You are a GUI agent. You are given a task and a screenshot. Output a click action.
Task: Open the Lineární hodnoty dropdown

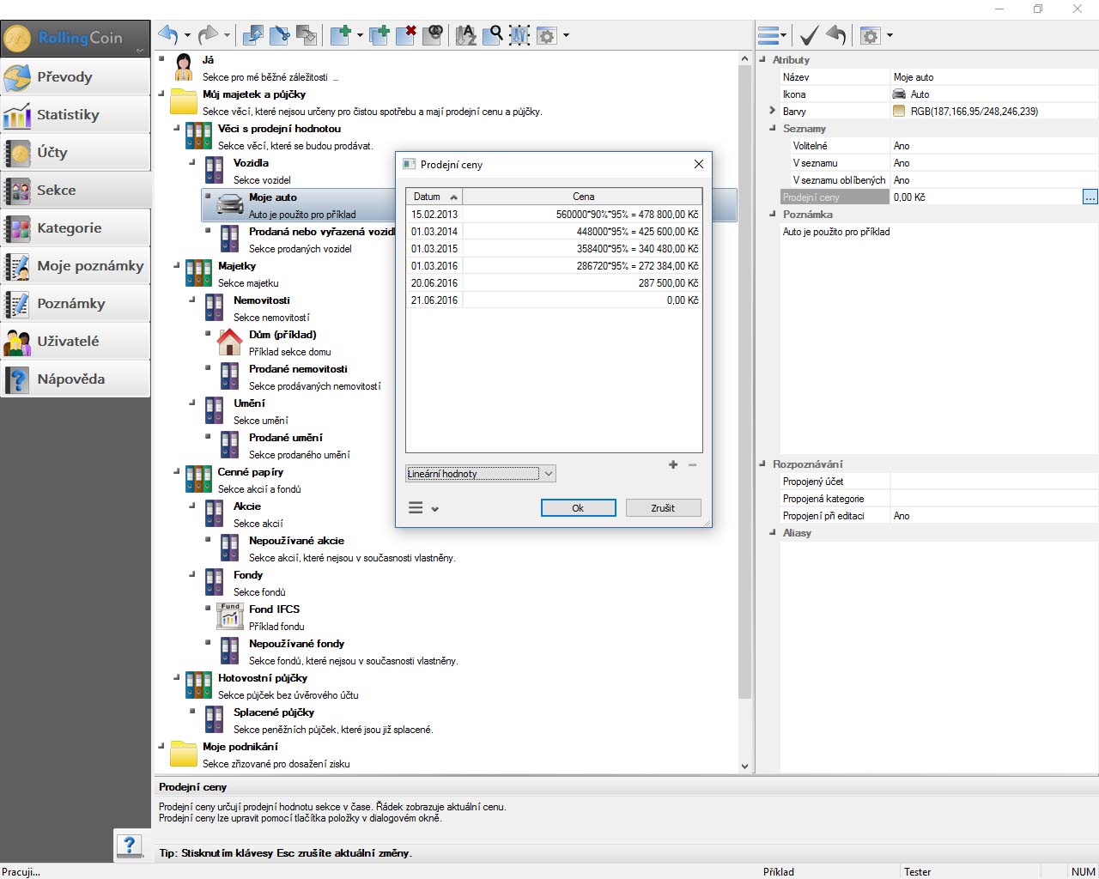coord(481,473)
